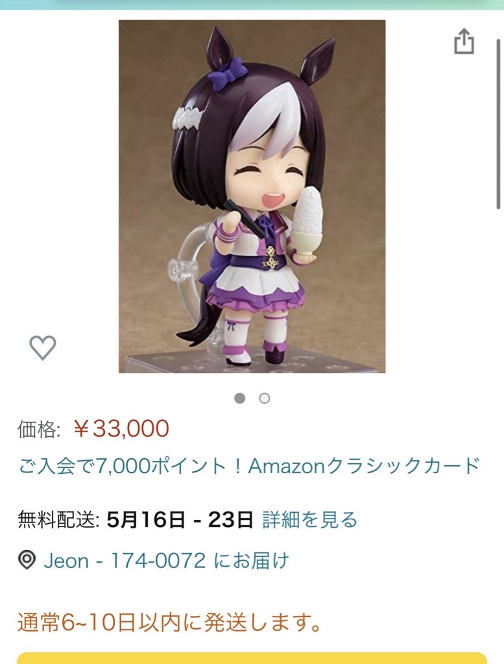Image resolution: width=504 pixels, height=664 pixels.
Task: Tap the ¥33,000 price text
Action: pyautogui.click(x=121, y=428)
